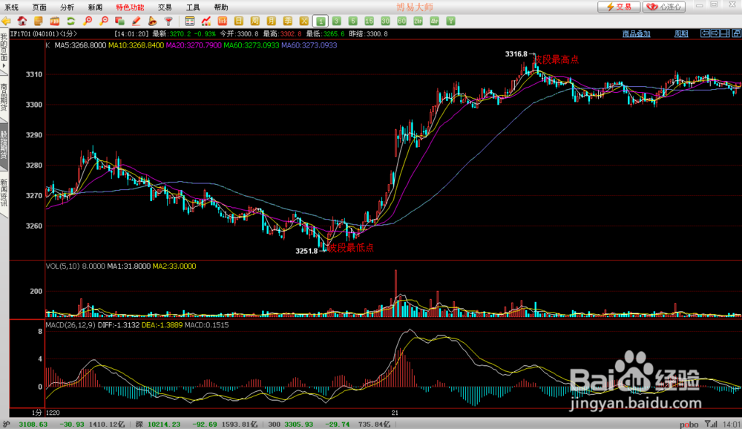
Task: Select the quarterly (季) period icon
Action: click(287, 21)
